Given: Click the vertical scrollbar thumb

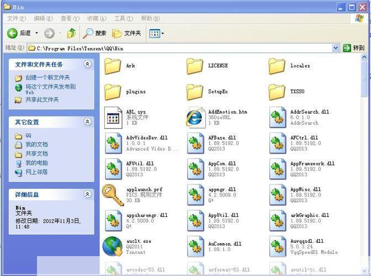Looking at the screenshot, I should [364, 78].
